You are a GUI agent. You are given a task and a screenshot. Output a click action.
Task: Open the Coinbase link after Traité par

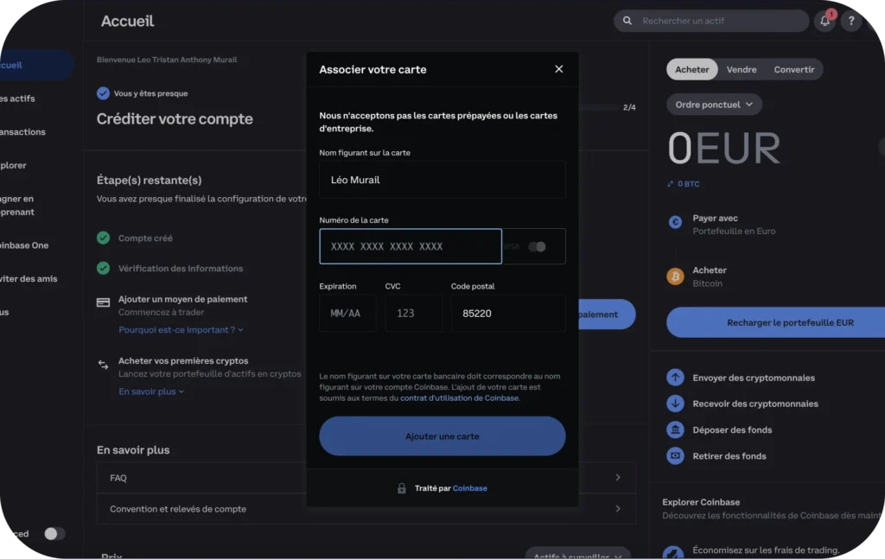[469, 488]
